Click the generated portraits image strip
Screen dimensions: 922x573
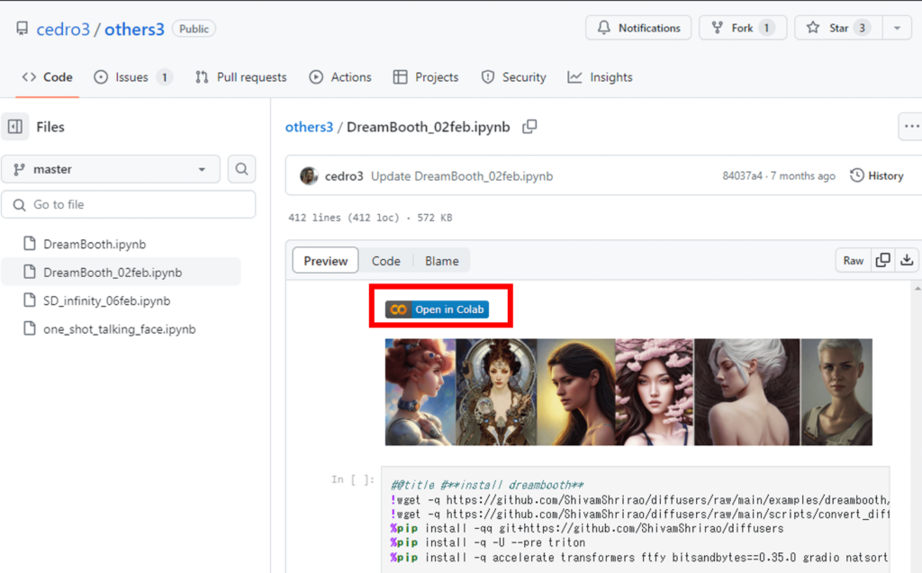click(x=628, y=391)
